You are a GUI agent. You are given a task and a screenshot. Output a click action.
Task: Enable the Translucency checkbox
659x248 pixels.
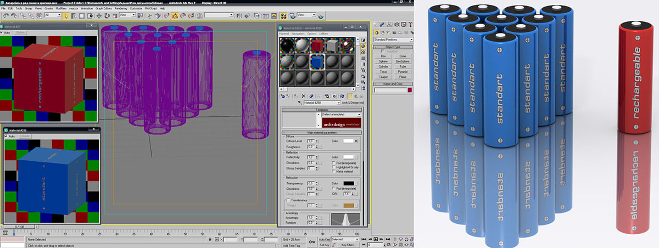pos(288,200)
